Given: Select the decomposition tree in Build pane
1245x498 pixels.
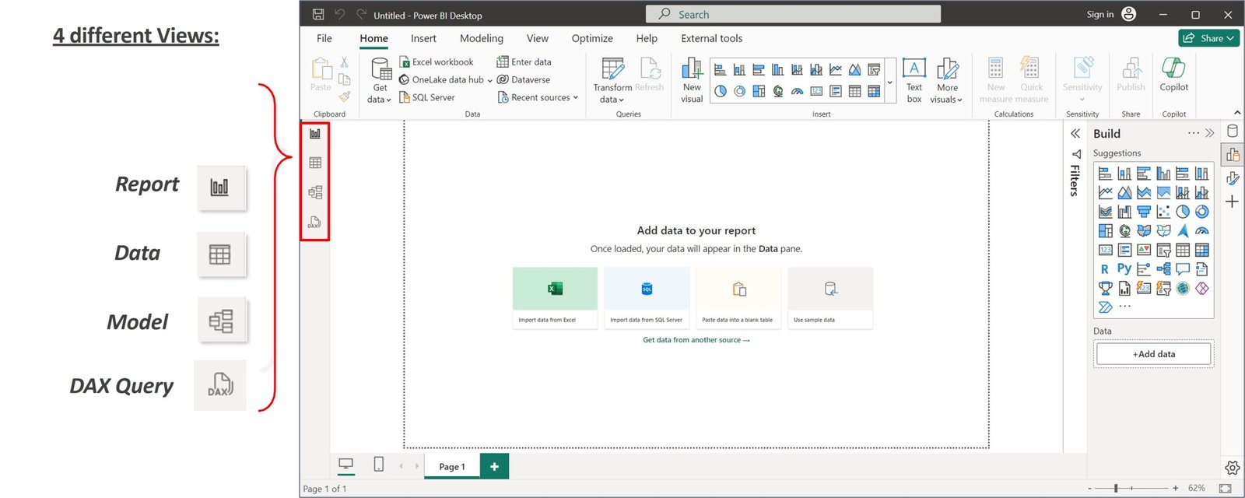Looking at the screenshot, I should point(1163,269).
